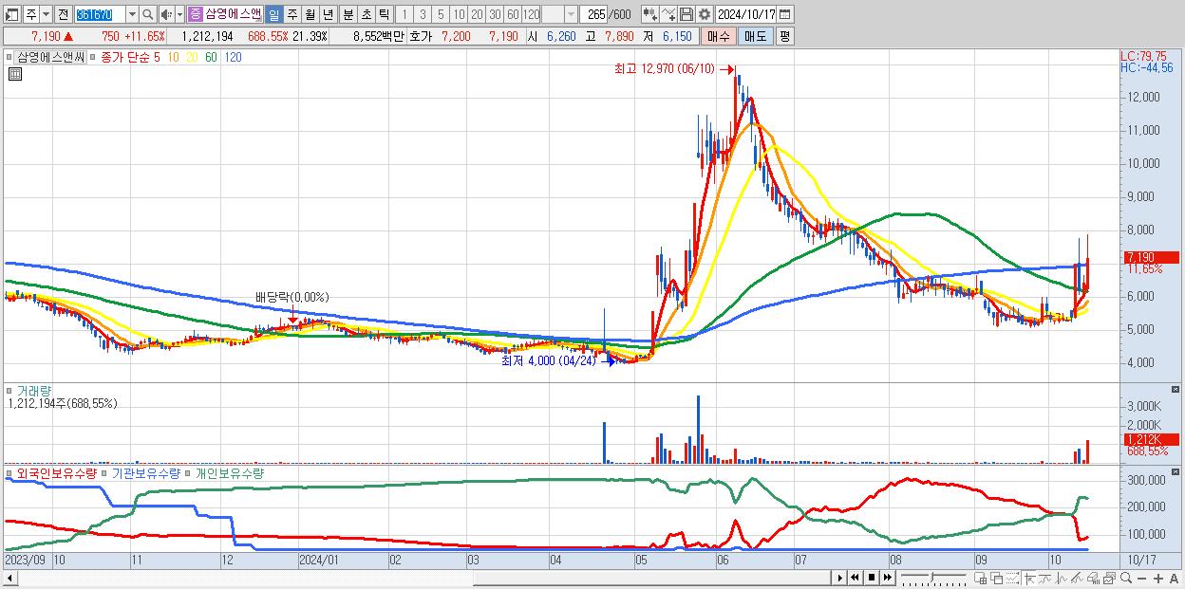Choose the 30 interval button
Viewport: 1185px width, 589px height.
click(x=495, y=14)
